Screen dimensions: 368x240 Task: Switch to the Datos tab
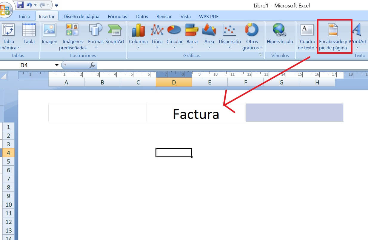pyautogui.click(x=142, y=17)
